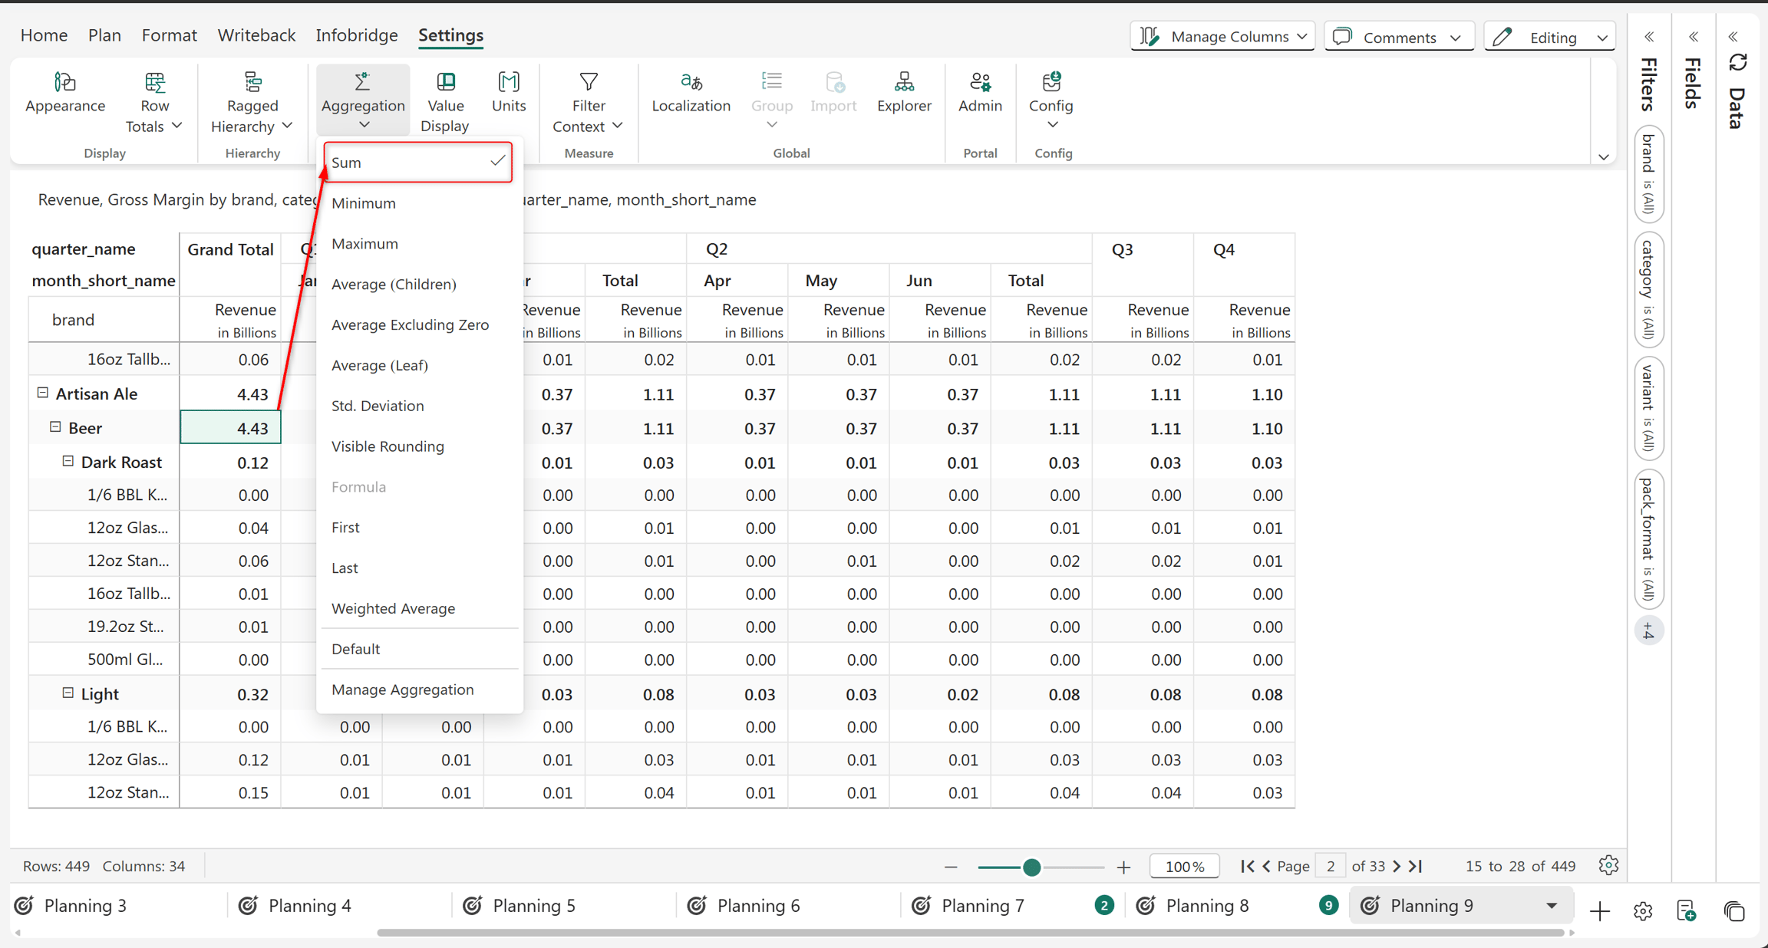Image resolution: width=1768 pixels, height=948 pixels.
Task: Collapse the Artisan Ale row
Action: tap(43, 393)
